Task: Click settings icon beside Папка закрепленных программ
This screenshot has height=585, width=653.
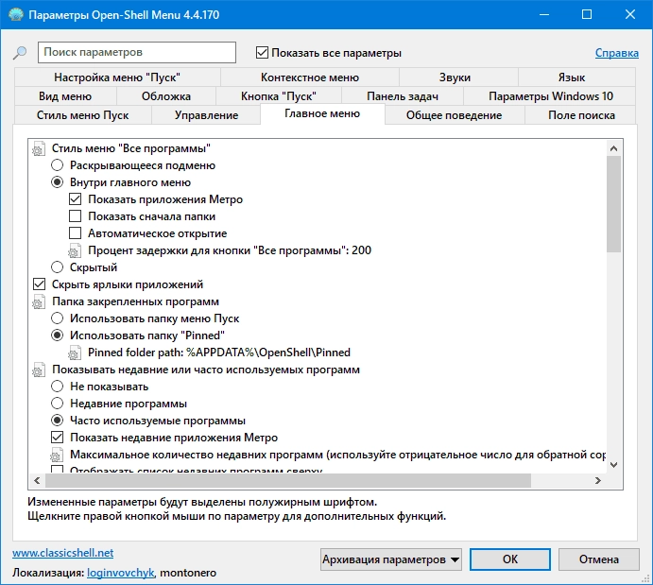Action: pyautogui.click(x=39, y=301)
